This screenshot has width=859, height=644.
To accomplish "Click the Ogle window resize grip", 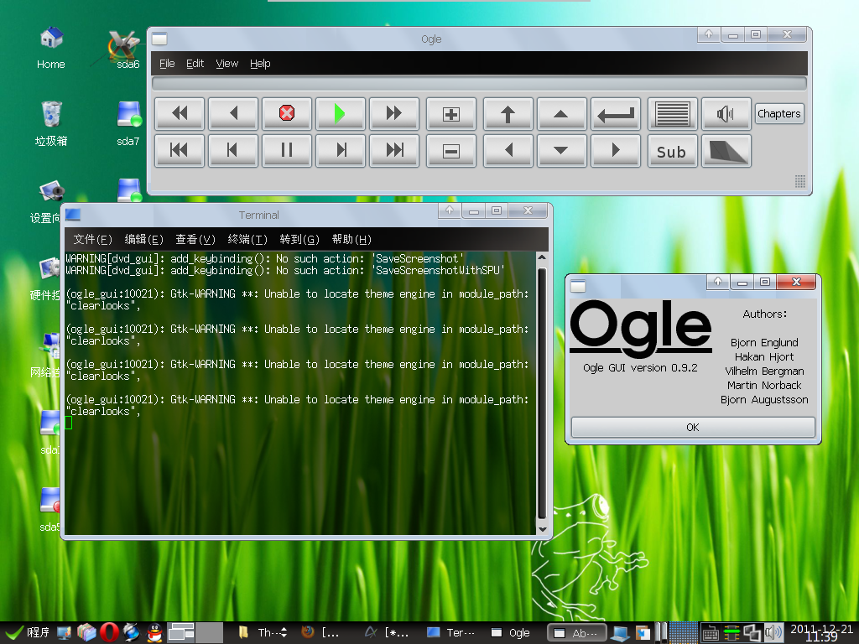I will (799, 182).
